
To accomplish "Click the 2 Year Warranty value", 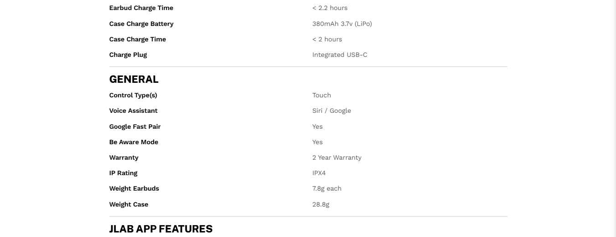I will pyautogui.click(x=336, y=157).
